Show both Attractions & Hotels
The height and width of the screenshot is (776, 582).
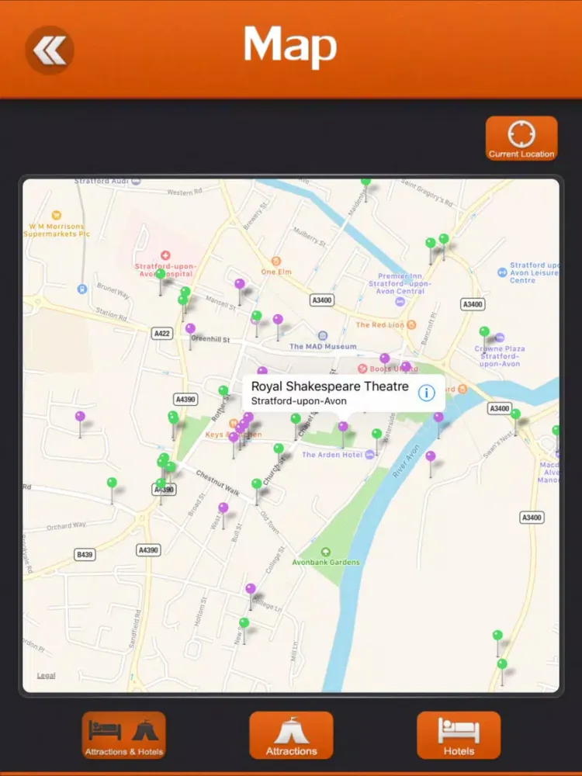[123, 736]
